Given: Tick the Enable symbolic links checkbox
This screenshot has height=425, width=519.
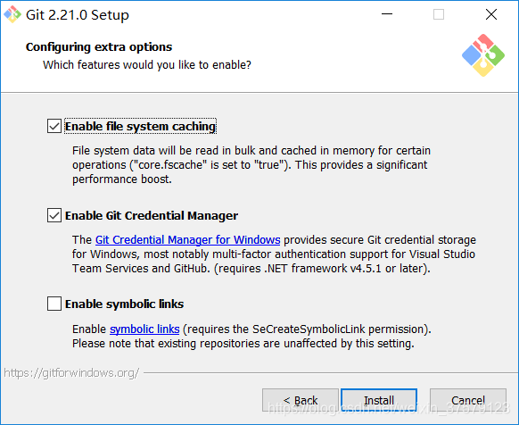Looking at the screenshot, I should point(54,304).
